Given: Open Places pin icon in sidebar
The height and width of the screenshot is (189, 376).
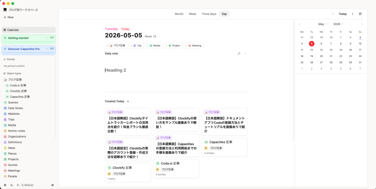Looking at the screenshot, I should (5, 153).
